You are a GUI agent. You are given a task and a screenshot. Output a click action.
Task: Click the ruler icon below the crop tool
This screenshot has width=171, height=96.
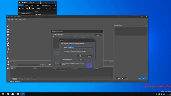pos(8,55)
